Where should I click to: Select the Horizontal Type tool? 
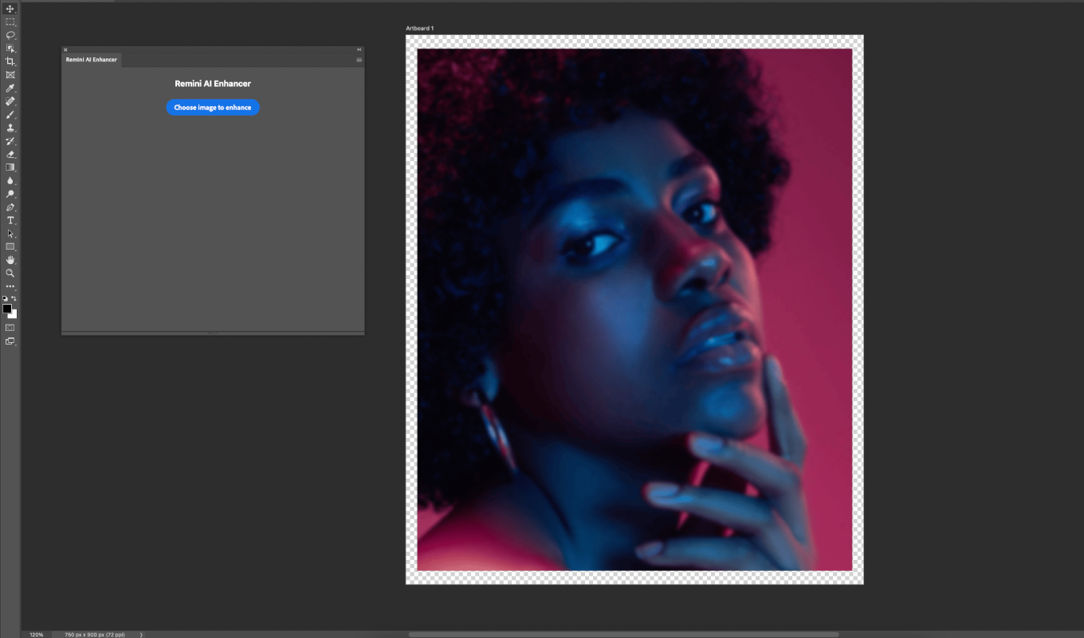[10, 220]
